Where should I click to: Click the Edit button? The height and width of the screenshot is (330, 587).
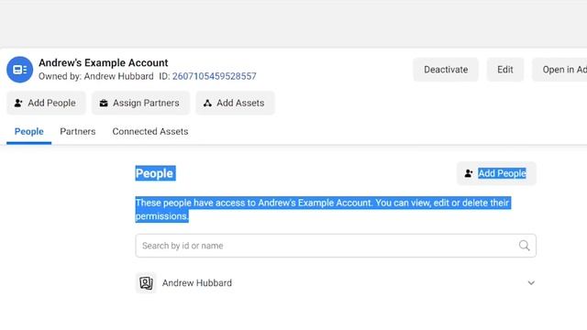(x=505, y=70)
